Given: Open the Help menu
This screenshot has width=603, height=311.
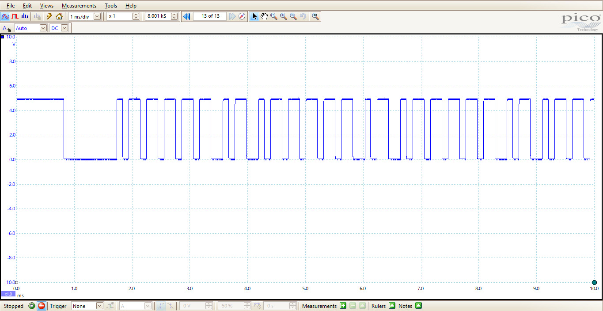Looking at the screenshot, I should click(131, 6).
